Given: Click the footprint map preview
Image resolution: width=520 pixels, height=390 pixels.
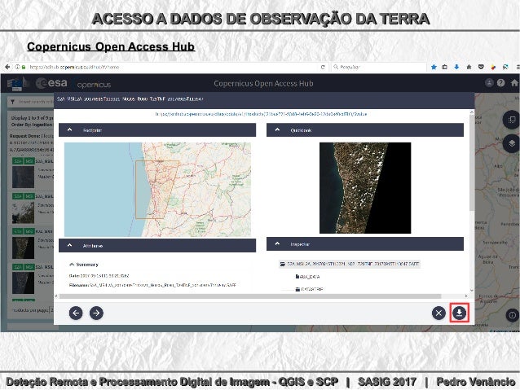Looking at the screenshot, I should (157, 189).
